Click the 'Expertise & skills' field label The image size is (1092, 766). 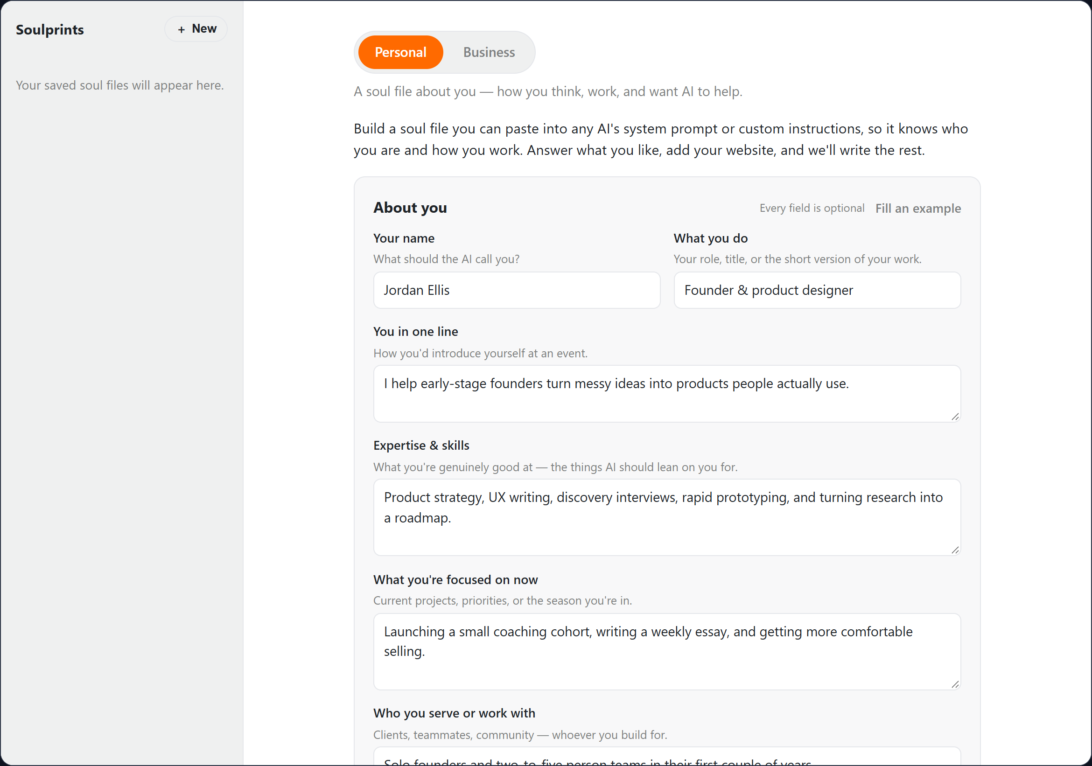point(421,446)
